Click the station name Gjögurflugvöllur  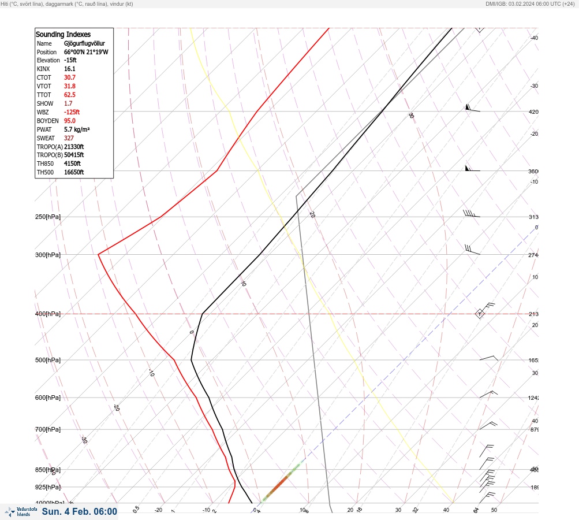pyautogui.click(x=84, y=43)
